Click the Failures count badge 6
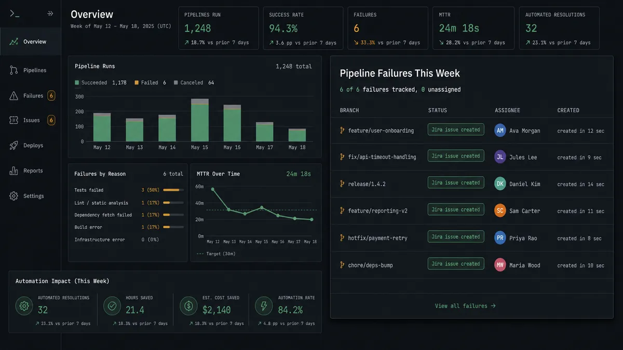The width and height of the screenshot is (623, 350). (51, 95)
